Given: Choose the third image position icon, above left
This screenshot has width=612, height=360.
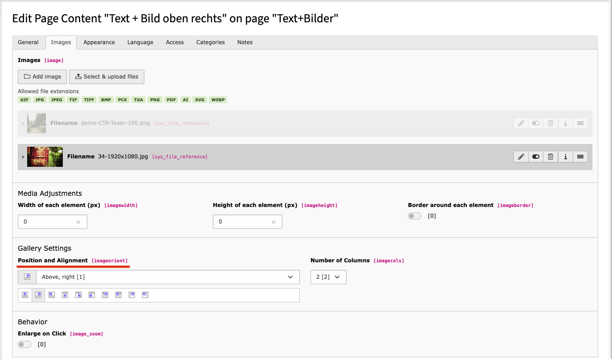Looking at the screenshot, I should 52,295.
